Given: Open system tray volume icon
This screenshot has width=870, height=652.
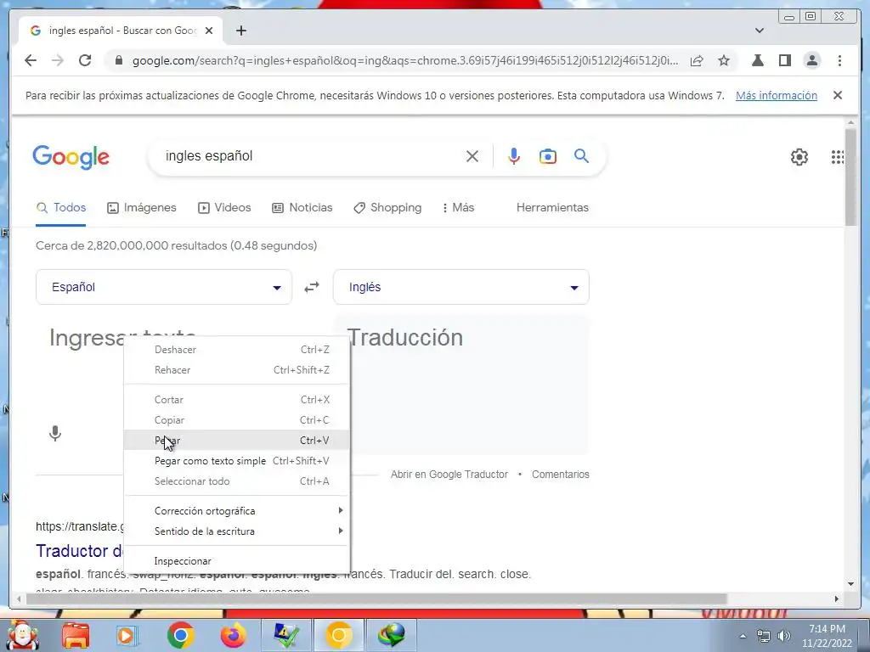Looking at the screenshot, I should [784, 636].
